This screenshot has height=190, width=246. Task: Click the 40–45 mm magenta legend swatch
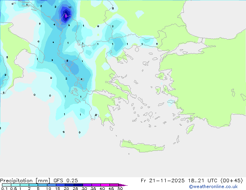105,185
